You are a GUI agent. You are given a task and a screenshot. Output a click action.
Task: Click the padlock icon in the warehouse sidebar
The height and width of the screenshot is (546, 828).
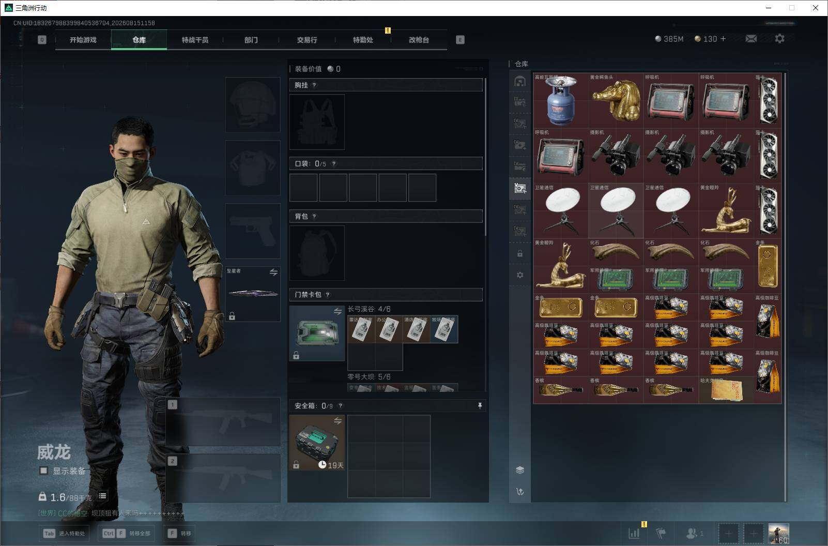(x=520, y=254)
